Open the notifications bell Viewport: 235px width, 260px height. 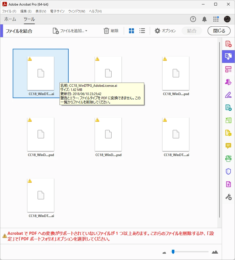pyautogui.click(x=204, y=19)
